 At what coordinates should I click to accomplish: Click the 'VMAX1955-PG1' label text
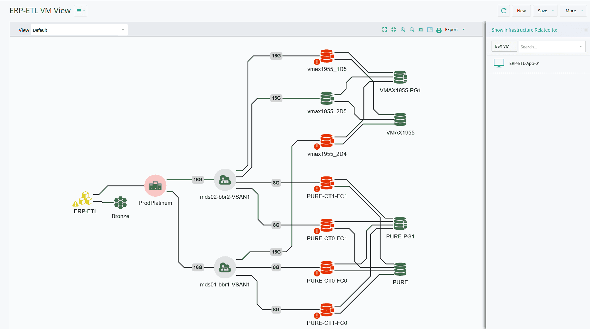tap(400, 90)
